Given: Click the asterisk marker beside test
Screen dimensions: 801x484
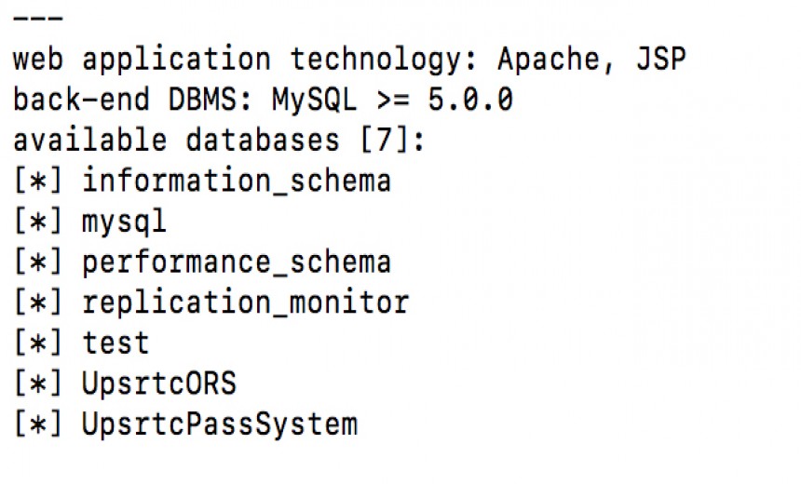Looking at the screenshot, I should click(x=38, y=343).
